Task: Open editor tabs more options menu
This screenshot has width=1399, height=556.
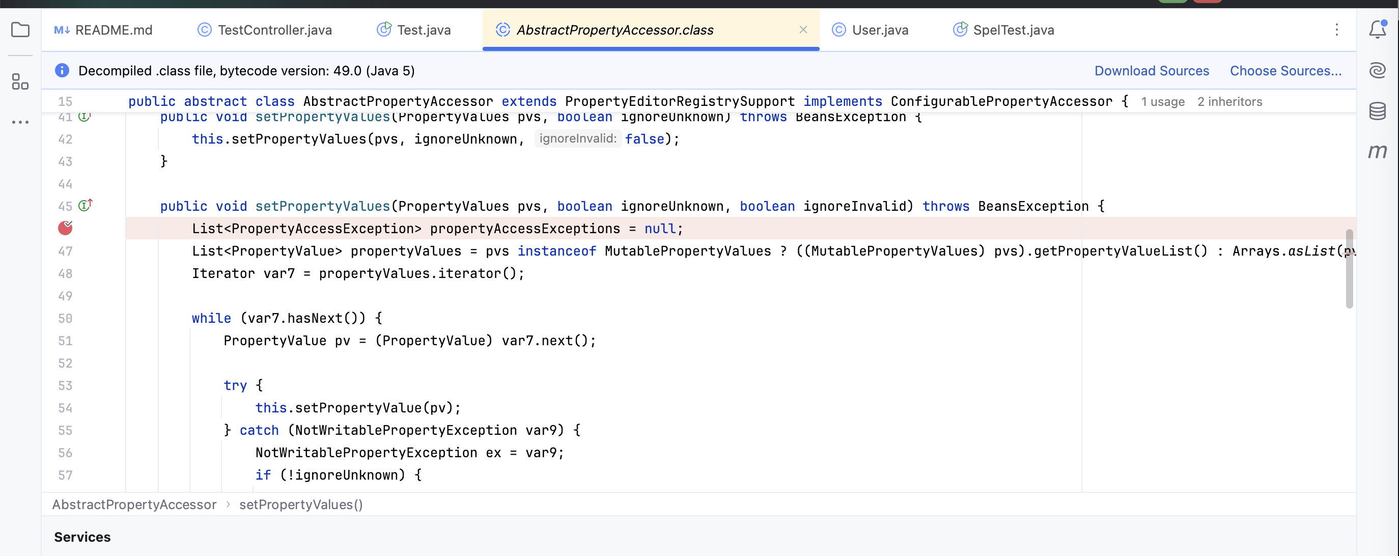Action: tap(1336, 30)
